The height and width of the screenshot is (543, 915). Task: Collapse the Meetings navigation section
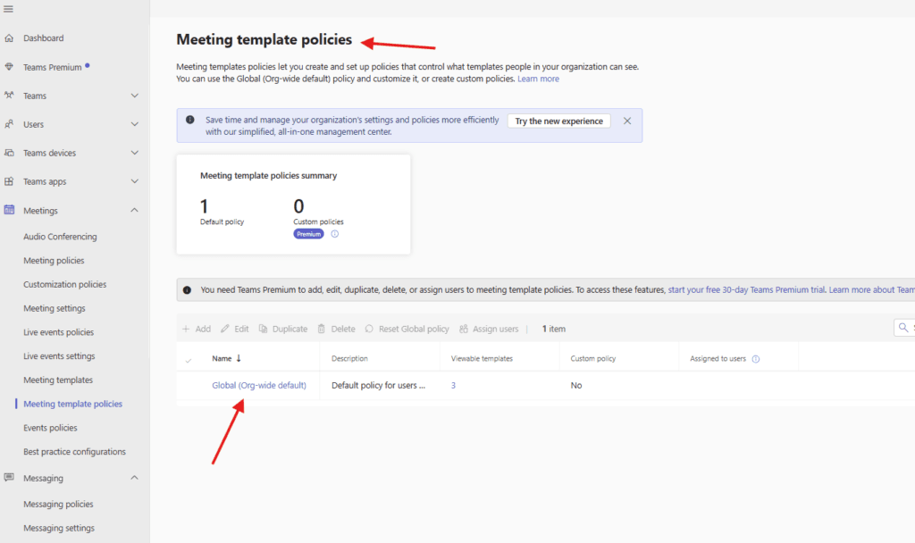[x=135, y=211]
